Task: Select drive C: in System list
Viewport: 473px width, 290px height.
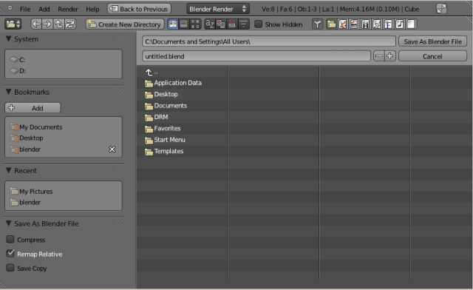Action: point(64,59)
